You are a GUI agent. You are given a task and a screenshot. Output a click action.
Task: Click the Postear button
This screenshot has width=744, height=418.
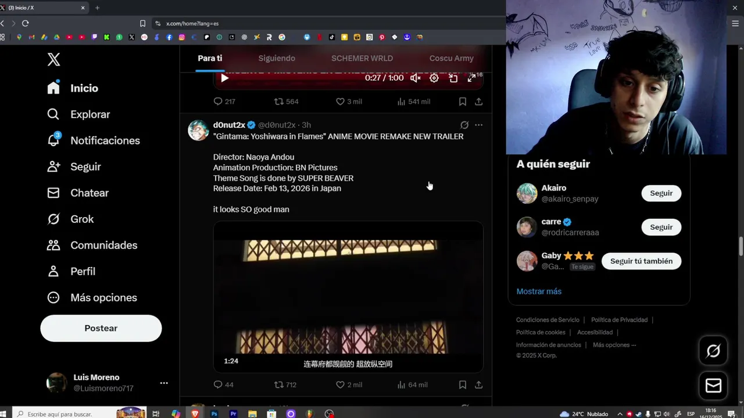tap(101, 328)
